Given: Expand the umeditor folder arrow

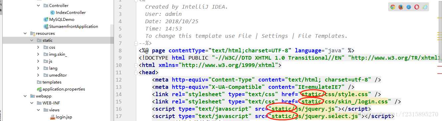Looking at the screenshot, I should pyautogui.click(x=39, y=75).
